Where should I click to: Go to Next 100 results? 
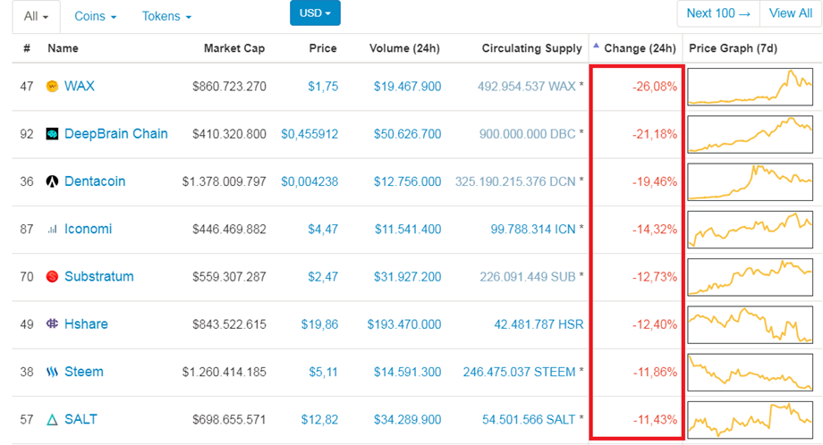[718, 13]
